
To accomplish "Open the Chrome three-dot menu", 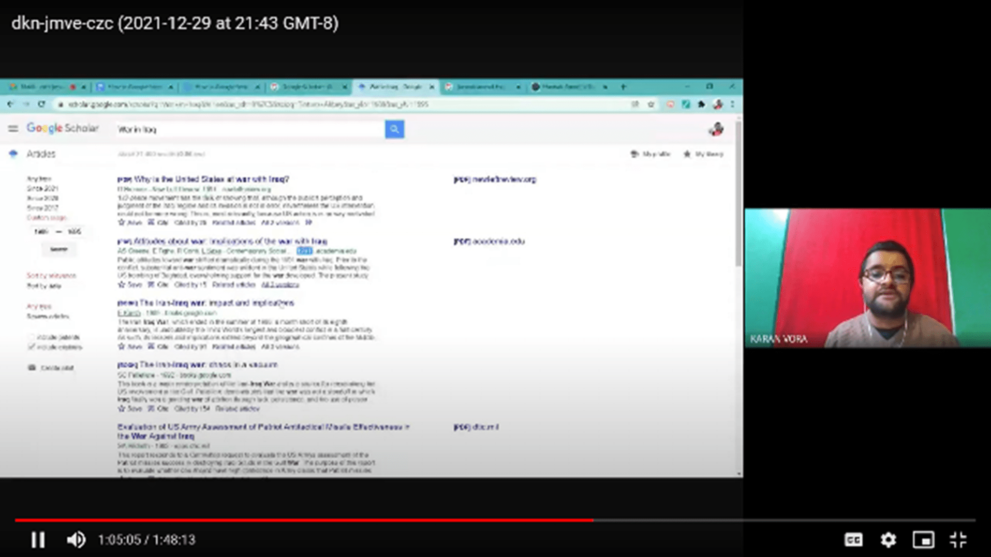I will point(732,104).
